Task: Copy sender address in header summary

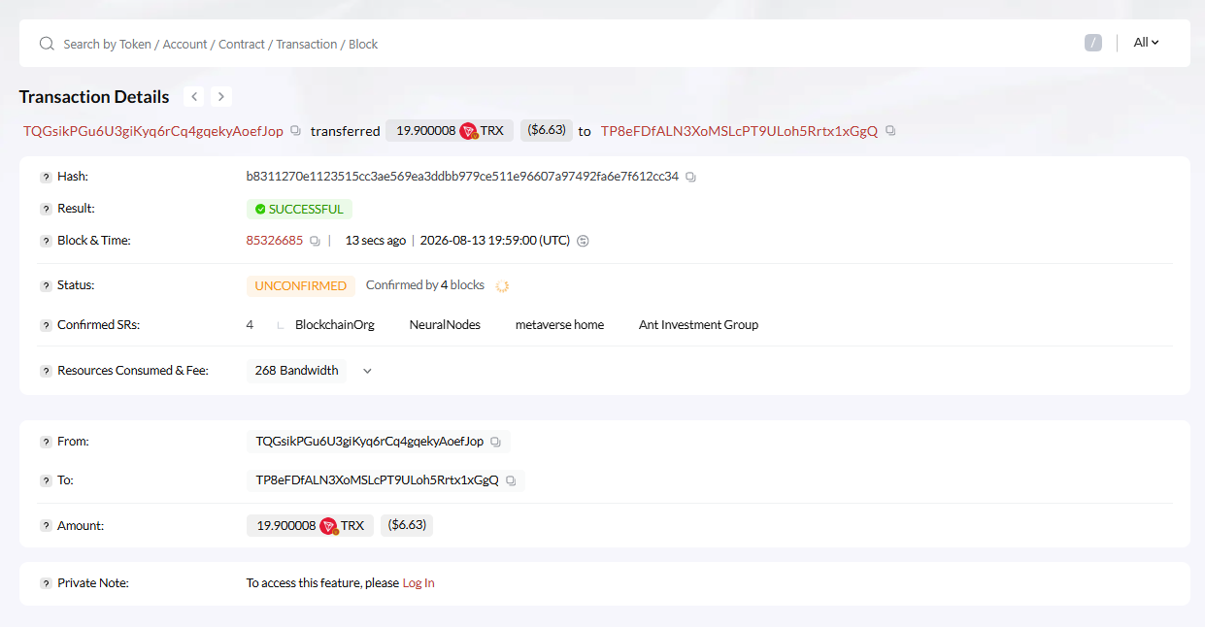Action: (x=295, y=131)
